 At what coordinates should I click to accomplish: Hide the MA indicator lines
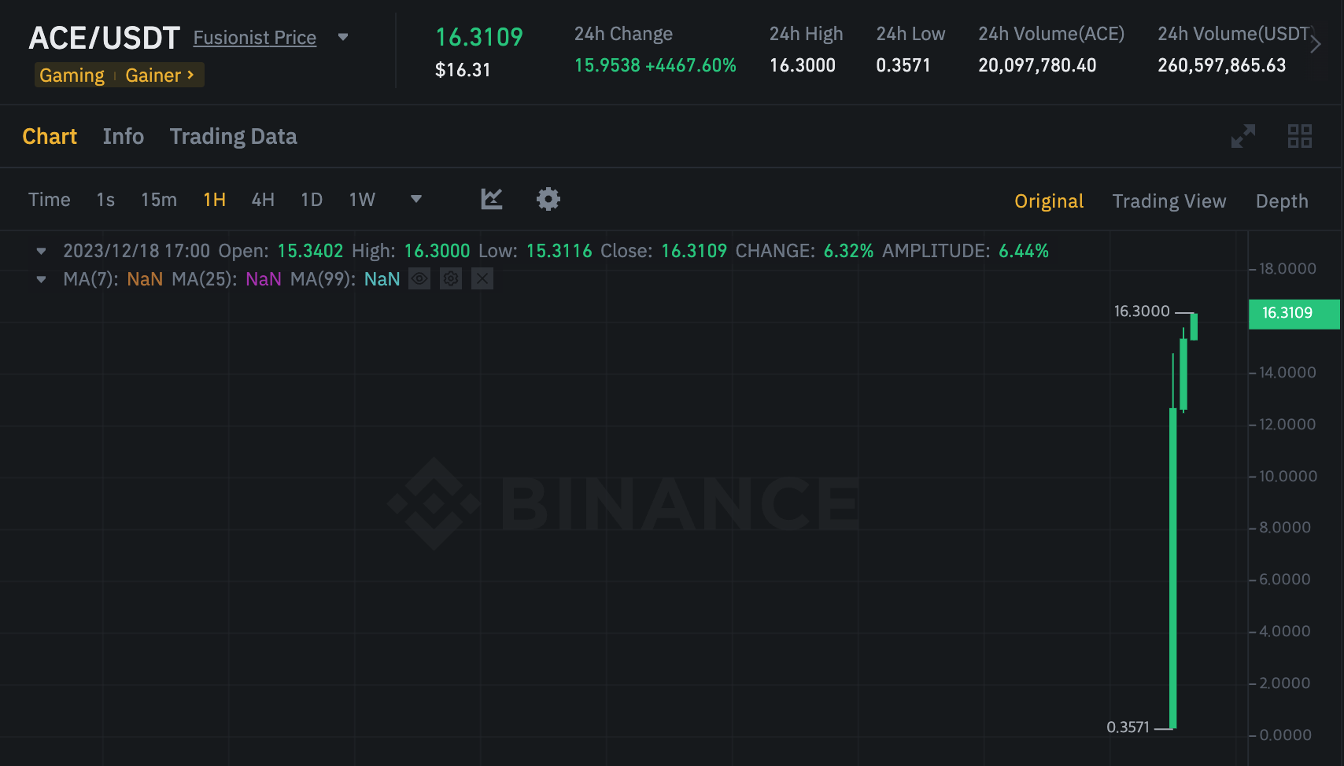419,278
